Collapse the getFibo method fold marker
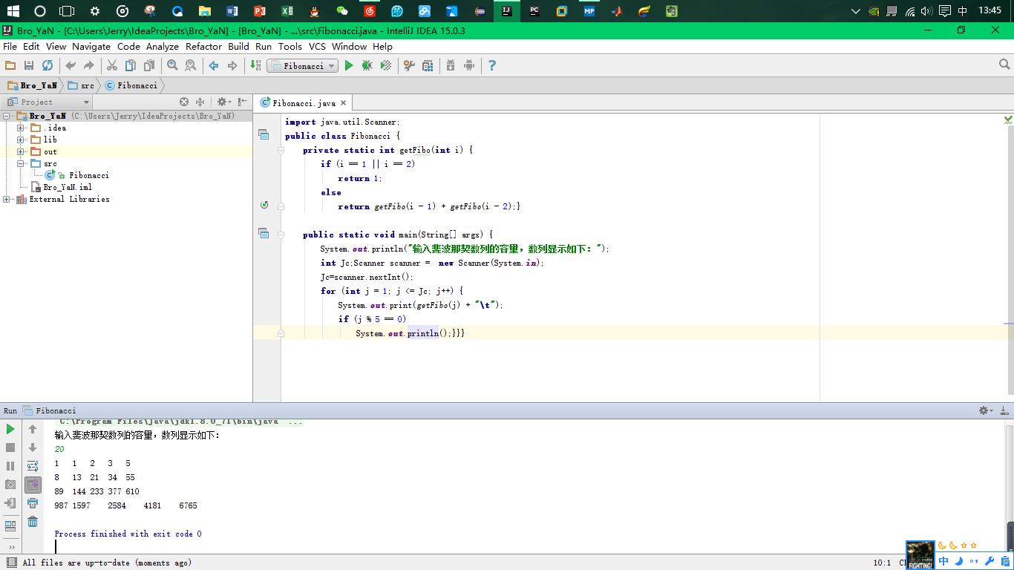 click(x=281, y=150)
